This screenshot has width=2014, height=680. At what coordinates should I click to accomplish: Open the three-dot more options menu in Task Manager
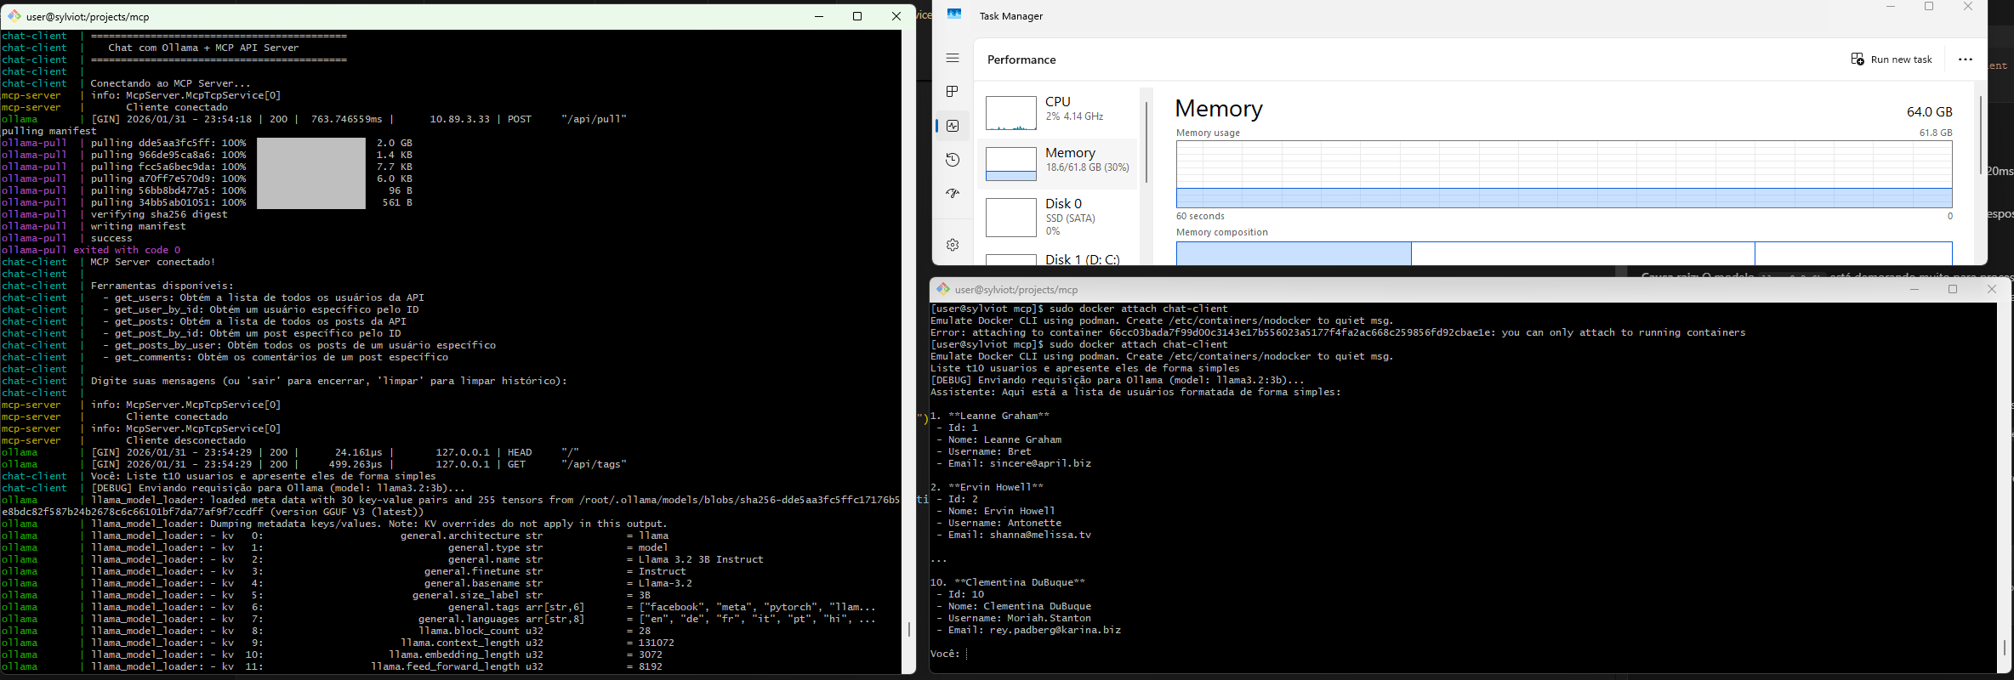click(1965, 59)
